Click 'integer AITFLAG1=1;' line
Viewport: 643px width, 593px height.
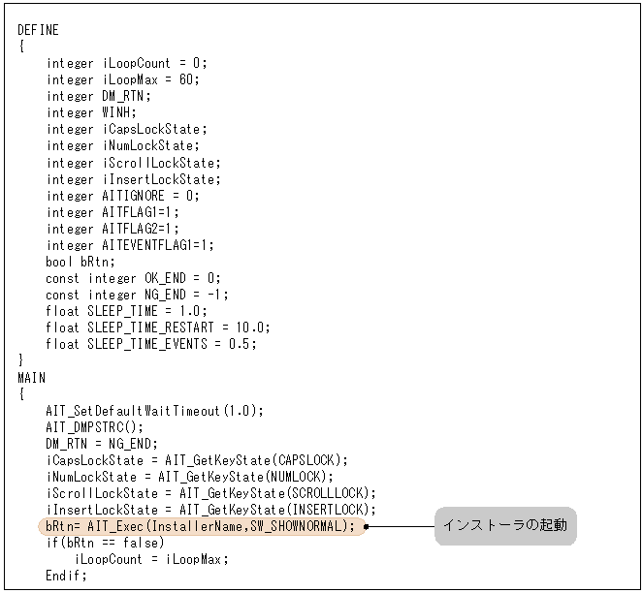coord(113,213)
